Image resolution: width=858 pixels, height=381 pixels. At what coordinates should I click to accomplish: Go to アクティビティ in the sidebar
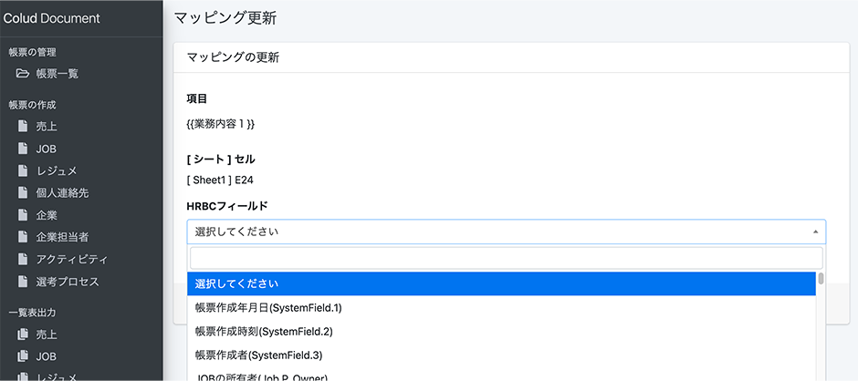(x=72, y=260)
